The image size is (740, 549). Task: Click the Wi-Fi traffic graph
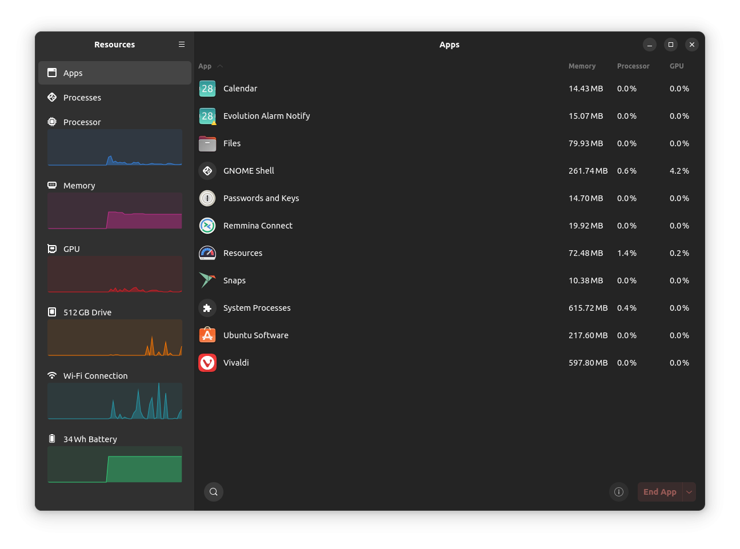coord(115,401)
